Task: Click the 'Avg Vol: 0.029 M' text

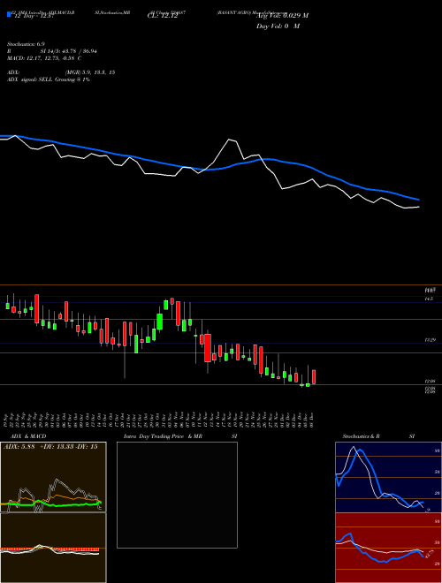Action: (282, 15)
